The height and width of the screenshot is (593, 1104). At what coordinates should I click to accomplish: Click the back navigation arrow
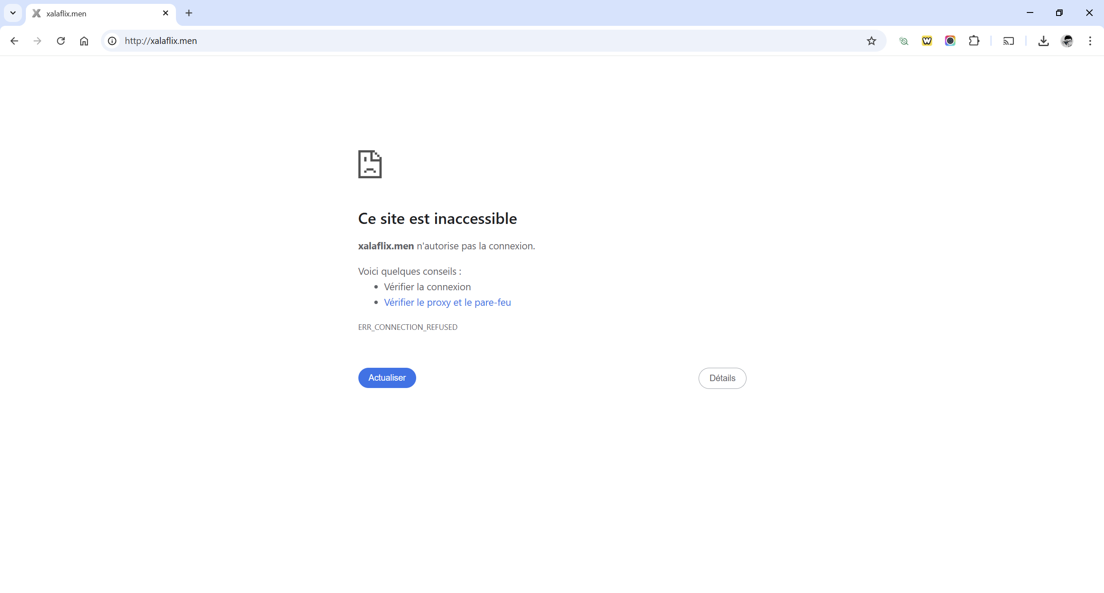[14, 41]
